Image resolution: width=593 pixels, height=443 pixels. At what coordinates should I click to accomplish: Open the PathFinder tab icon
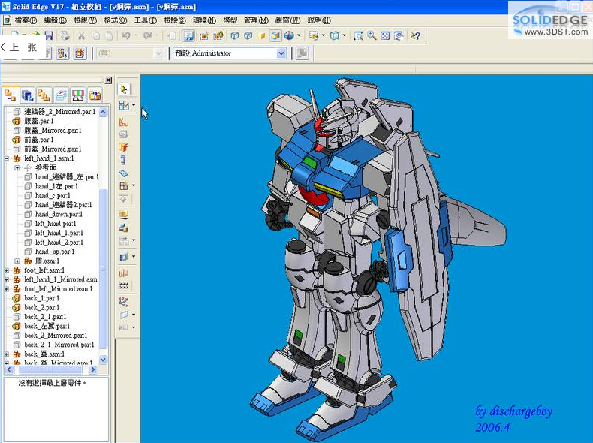[11, 95]
